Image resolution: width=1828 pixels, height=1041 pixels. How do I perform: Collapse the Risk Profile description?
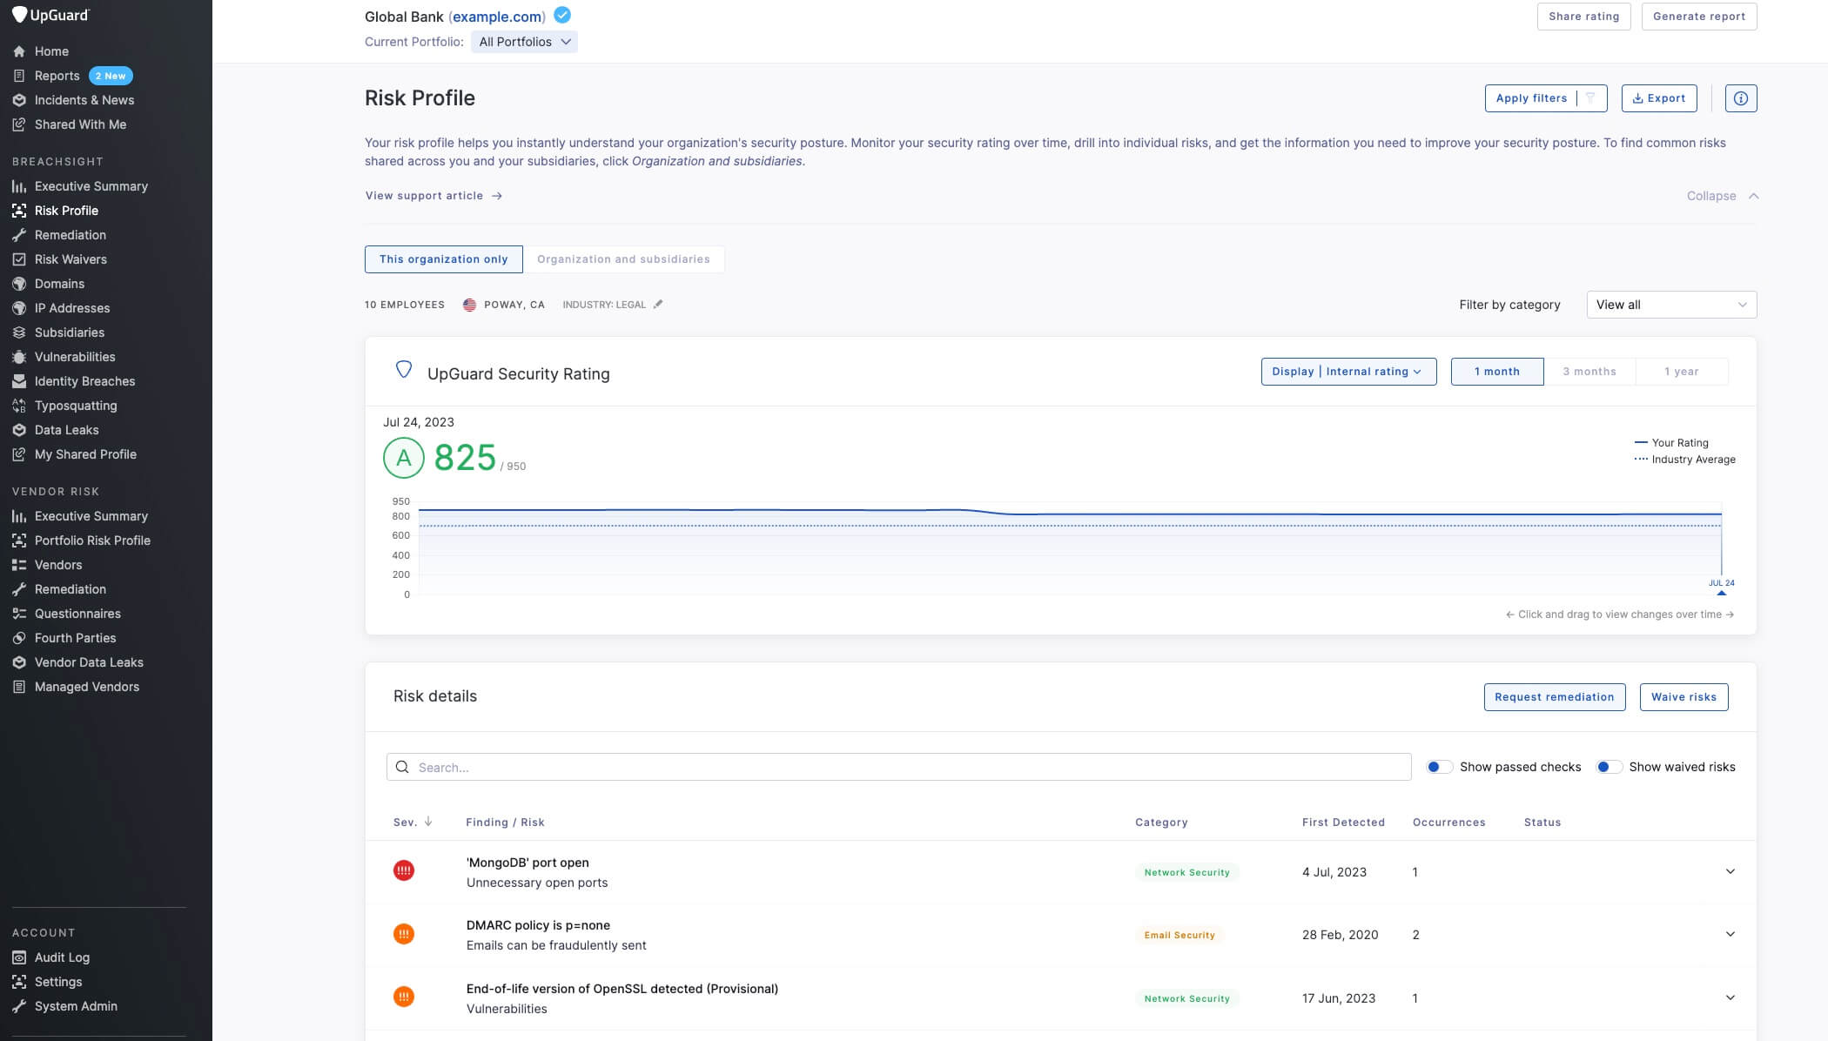(1723, 196)
